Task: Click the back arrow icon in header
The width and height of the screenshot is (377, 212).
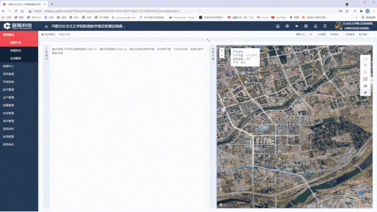Action: [297, 26]
